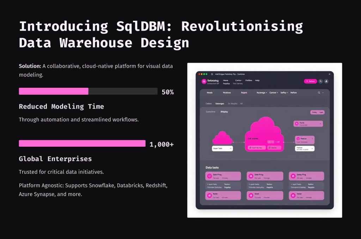The image size is (361, 239).
Task: Click the icon on the Sate Pring card
Action: 251,176
